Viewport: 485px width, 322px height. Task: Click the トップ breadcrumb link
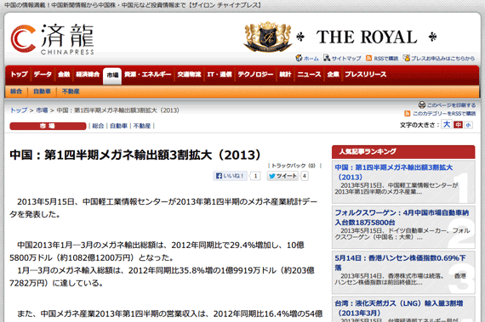[x=19, y=110]
